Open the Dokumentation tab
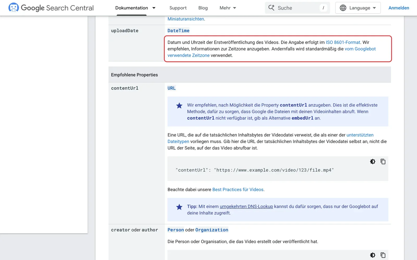 (x=132, y=8)
